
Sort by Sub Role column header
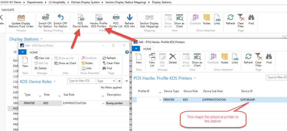(x=69, y=94)
